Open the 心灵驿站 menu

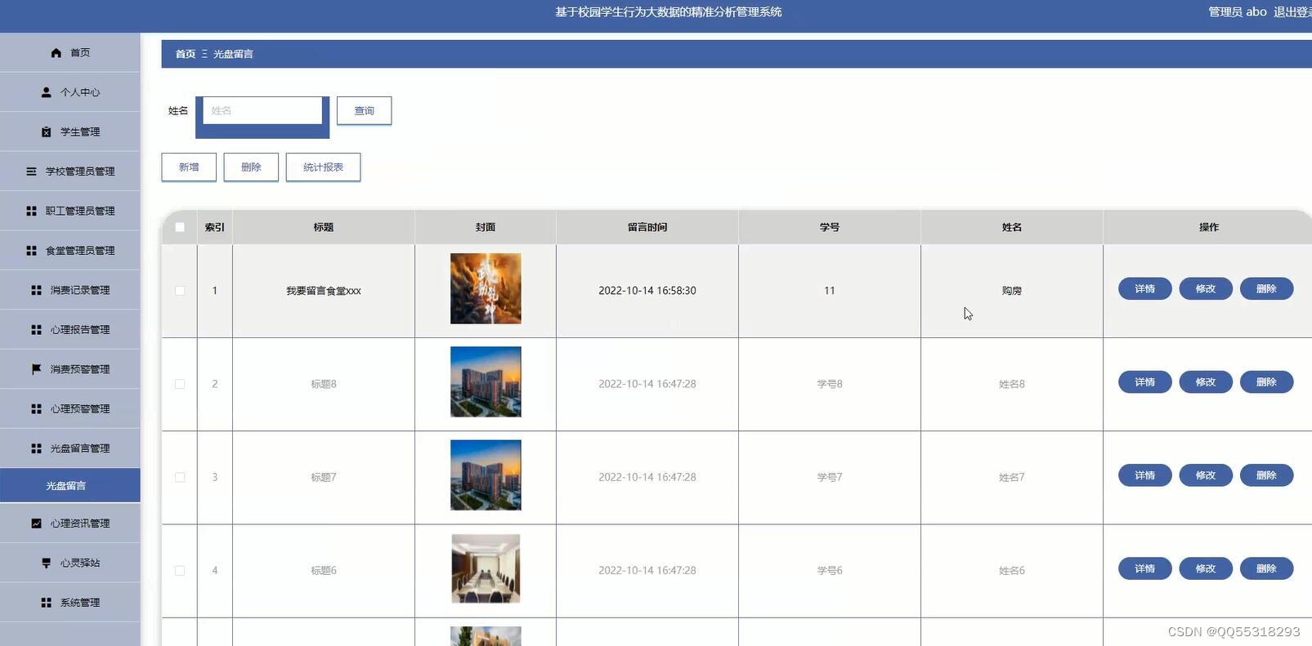(69, 563)
